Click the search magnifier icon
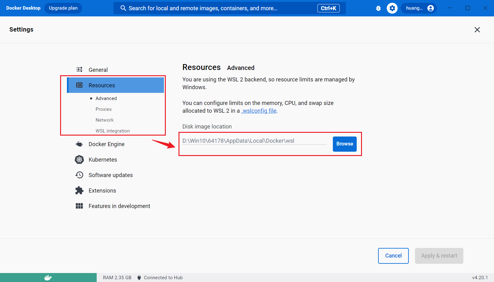Viewport: 494px width, 282px height. coord(123,8)
